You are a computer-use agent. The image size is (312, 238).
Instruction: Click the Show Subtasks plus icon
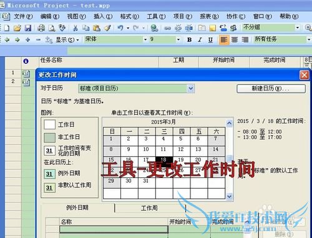[27, 39]
